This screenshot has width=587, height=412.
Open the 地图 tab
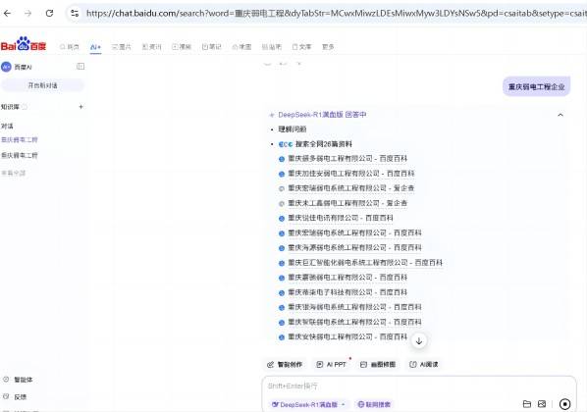[241, 47]
